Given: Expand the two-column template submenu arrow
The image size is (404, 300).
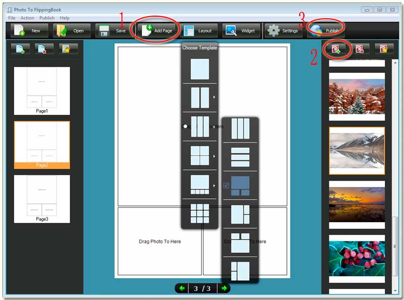Looking at the screenshot, I should [214, 97].
